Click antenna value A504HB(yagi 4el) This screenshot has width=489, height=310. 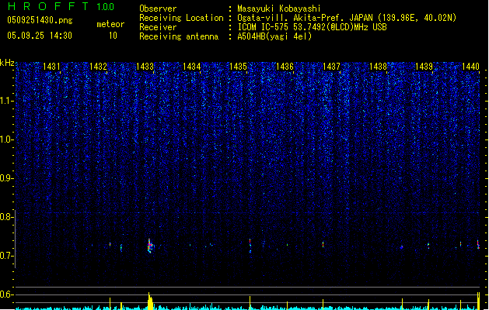(x=274, y=36)
